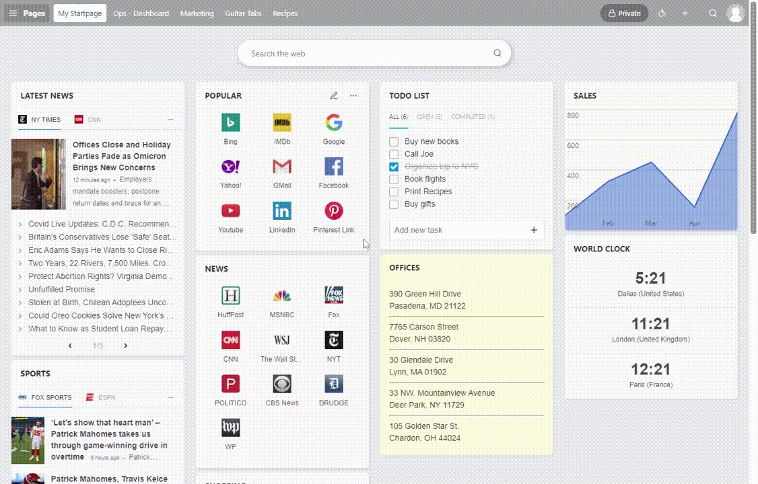Image resolution: width=758 pixels, height=484 pixels.
Task: Expand the Covid Live Updates headline arrow
Action: tap(20, 224)
